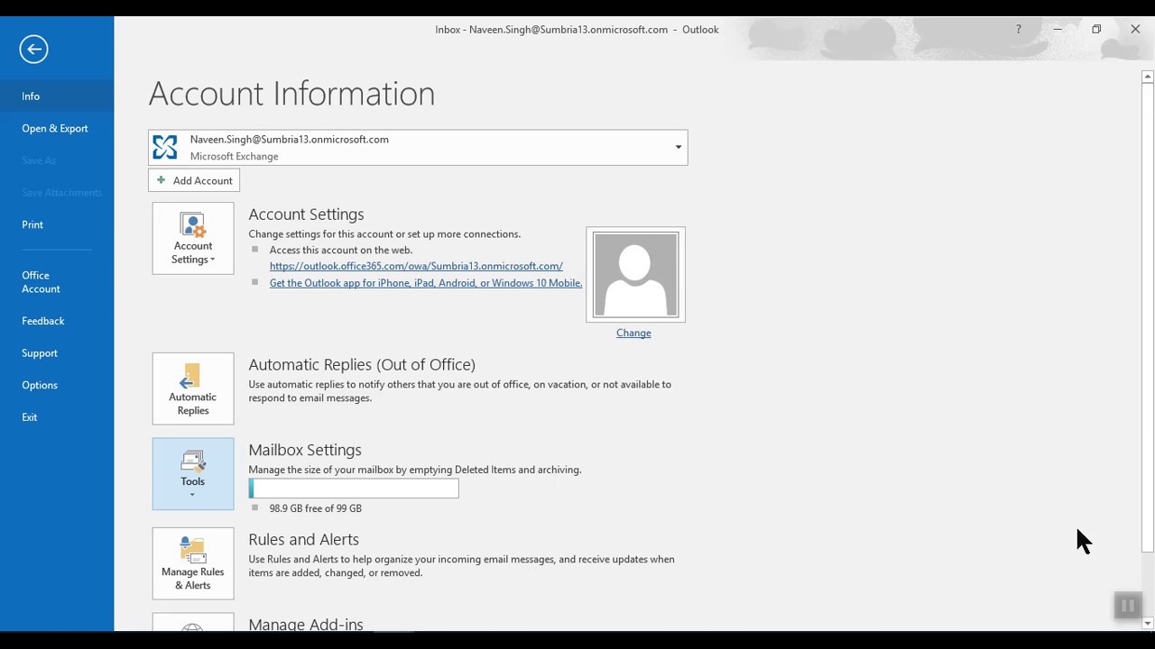Click the pause overlay button
The height and width of the screenshot is (649, 1155).
1128,606
